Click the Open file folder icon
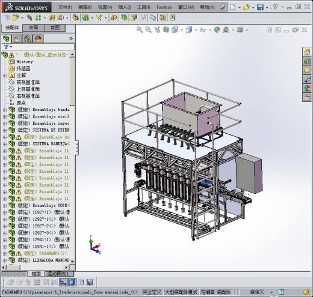 (246, 7)
